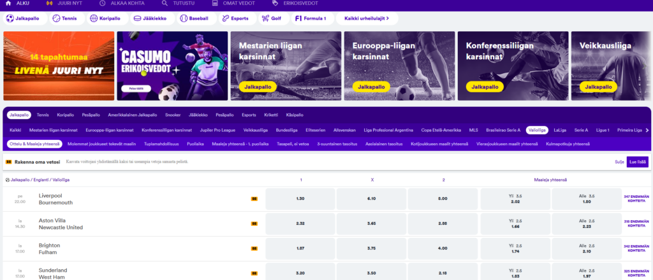Image resolution: width=653 pixels, height=280 pixels.
Task: Choose the Tuplamahdollisuus market tab
Action: (161, 144)
